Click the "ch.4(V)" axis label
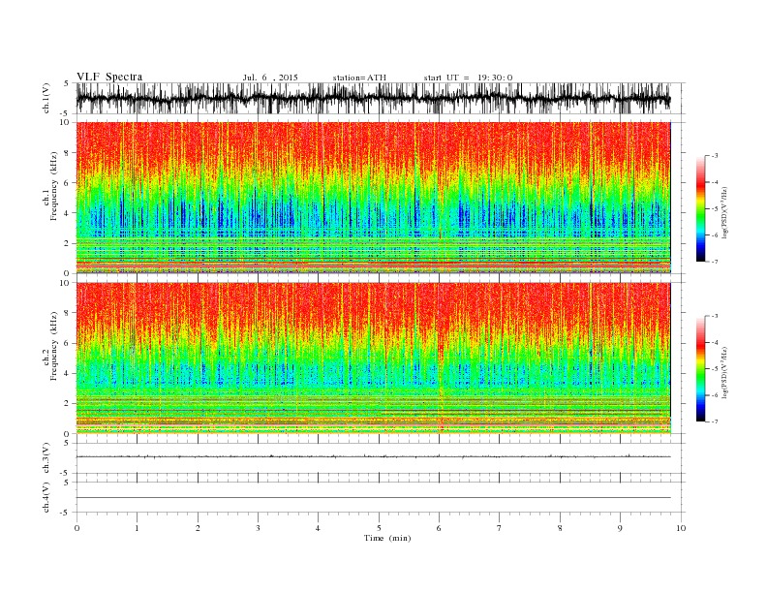Image resolution: width=767 pixels, height=593 pixels. 46,497
